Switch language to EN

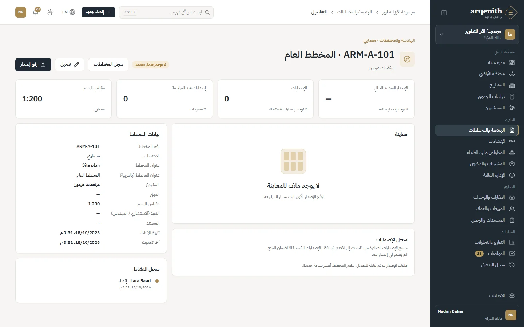tap(68, 12)
